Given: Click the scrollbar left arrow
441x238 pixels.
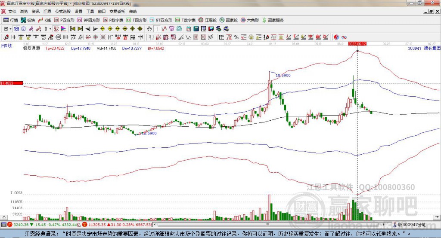Looking at the screenshot, I should tap(155, 225).
